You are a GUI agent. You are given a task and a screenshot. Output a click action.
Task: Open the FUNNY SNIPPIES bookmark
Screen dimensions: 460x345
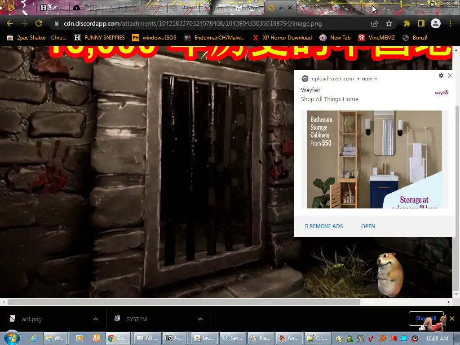click(x=99, y=38)
